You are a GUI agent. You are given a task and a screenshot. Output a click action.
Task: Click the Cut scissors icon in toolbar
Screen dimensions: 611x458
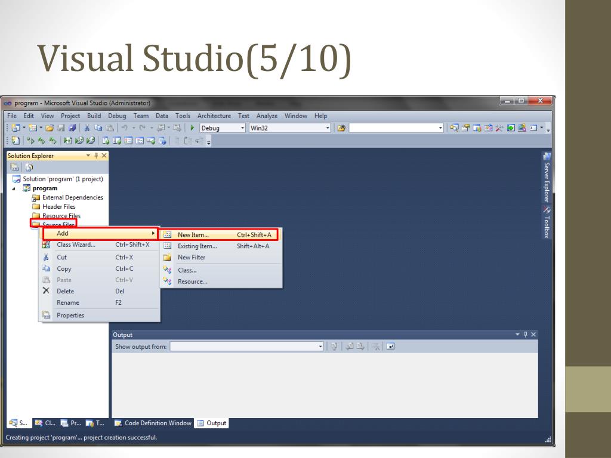click(x=87, y=128)
